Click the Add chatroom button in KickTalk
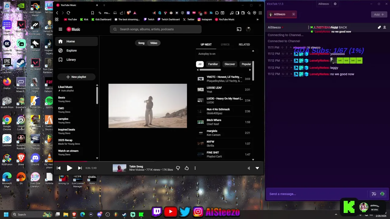This screenshot has height=219, width=390. (x=379, y=14)
